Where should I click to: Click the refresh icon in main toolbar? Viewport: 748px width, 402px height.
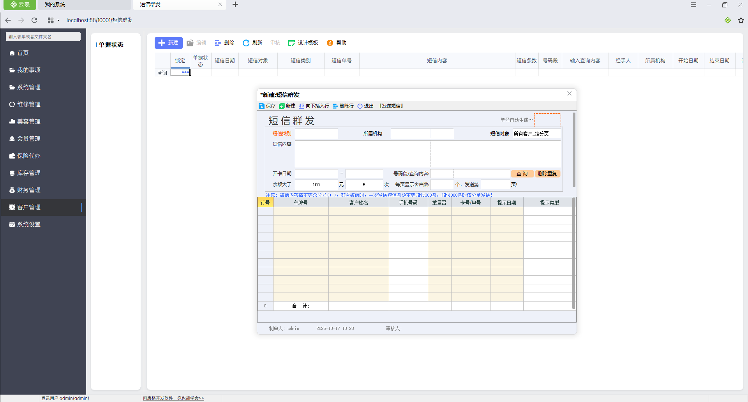(x=246, y=43)
